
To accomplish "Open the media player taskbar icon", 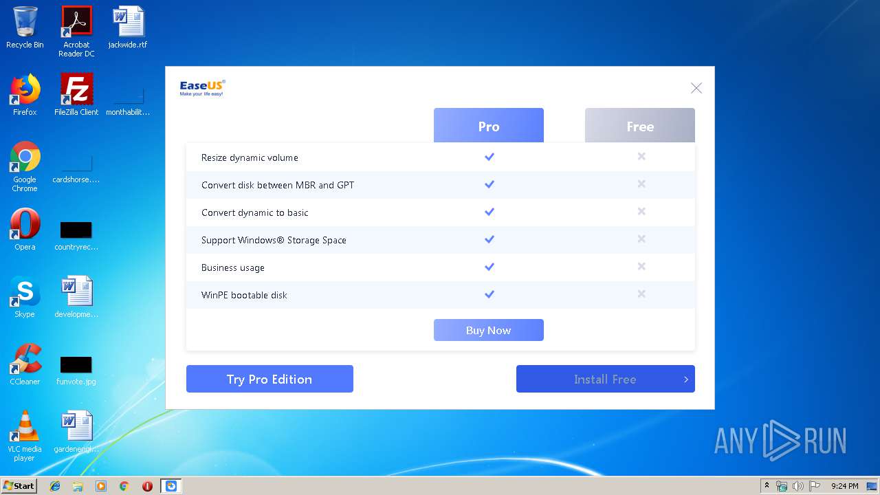I will click(x=101, y=486).
